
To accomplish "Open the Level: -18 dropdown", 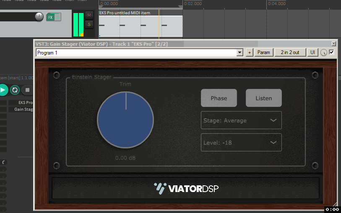I will pos(241,143).
